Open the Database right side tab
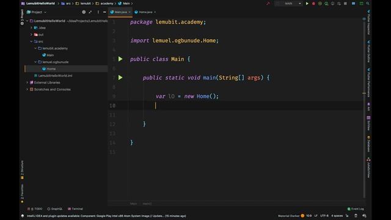 pyautogui.click(x=368, y=144)
